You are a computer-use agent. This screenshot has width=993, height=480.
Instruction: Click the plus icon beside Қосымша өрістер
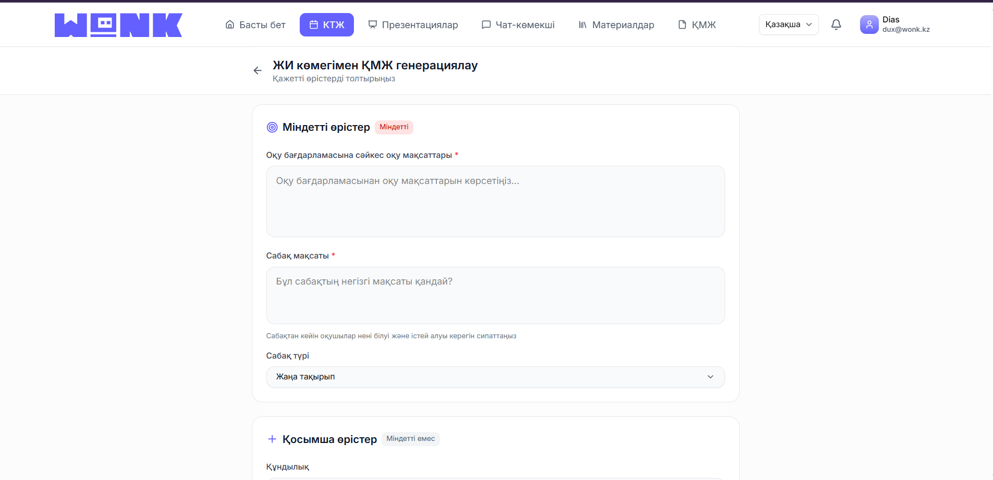tap(272, 439)
